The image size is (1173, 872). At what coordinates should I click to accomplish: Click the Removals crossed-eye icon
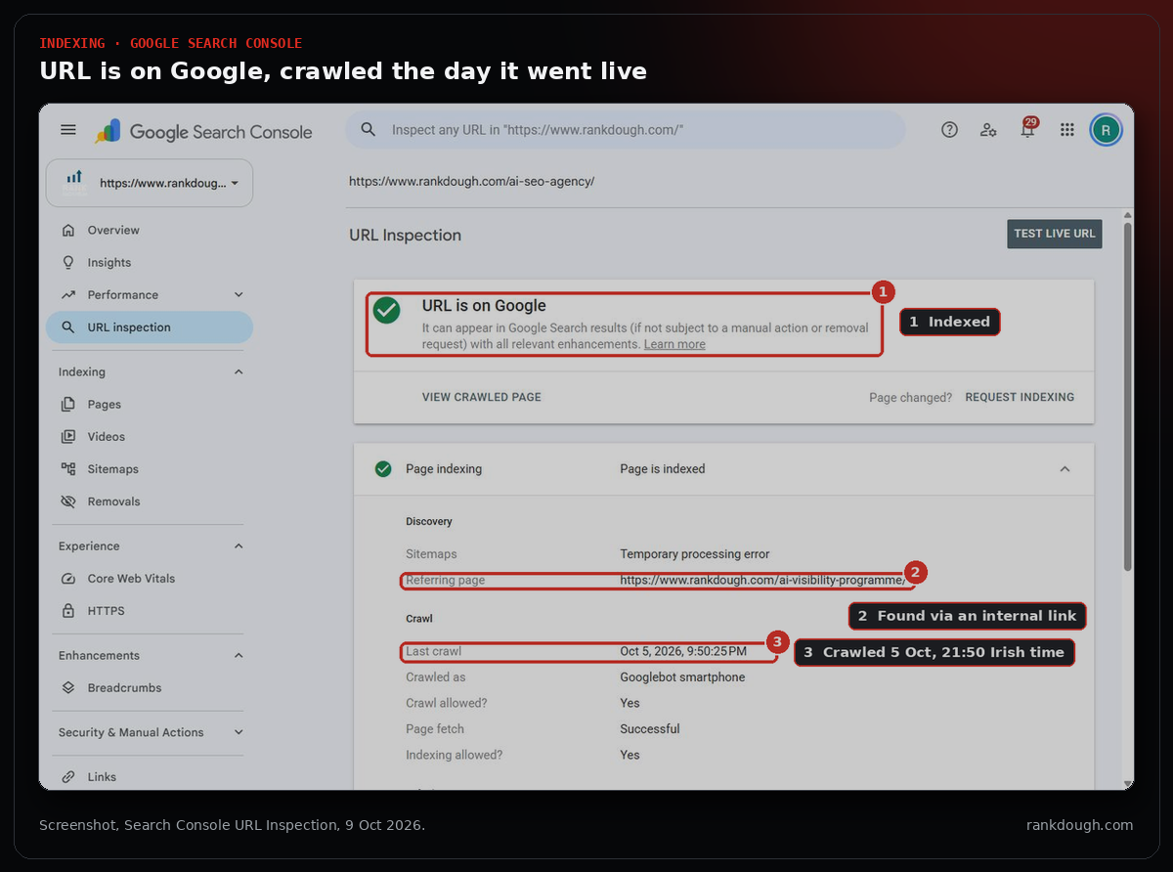(x=67, y=501)
